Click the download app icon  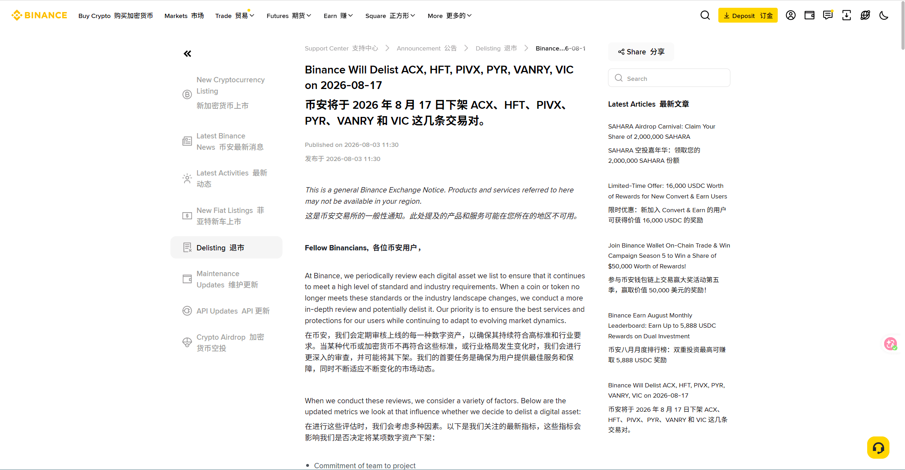(846, 15)
